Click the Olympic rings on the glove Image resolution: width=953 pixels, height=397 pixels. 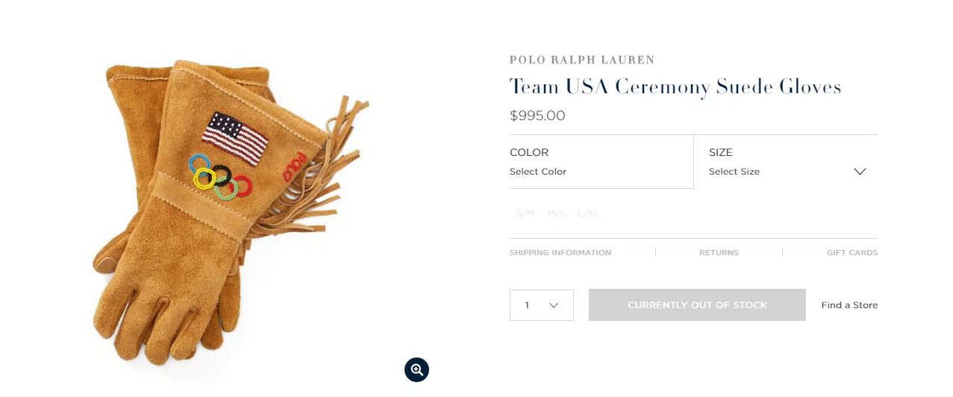(220, 176)
